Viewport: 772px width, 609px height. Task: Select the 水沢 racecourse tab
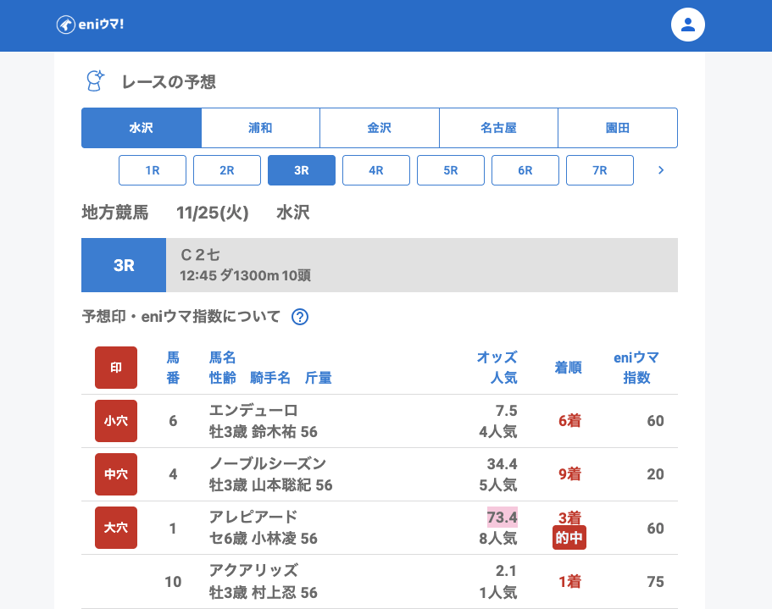(x=142, y=128)
